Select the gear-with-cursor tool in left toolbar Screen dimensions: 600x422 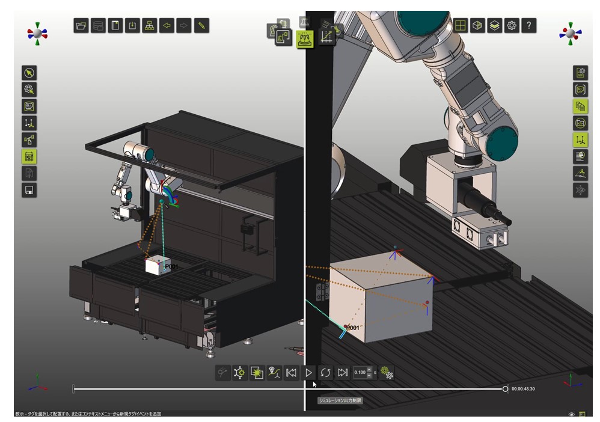29,90
